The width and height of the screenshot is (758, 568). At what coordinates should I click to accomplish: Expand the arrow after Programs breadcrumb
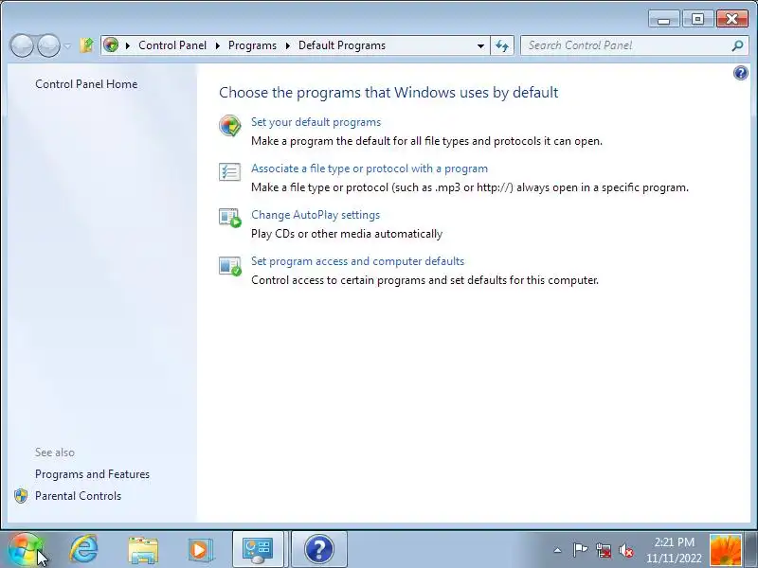point(288,45)
